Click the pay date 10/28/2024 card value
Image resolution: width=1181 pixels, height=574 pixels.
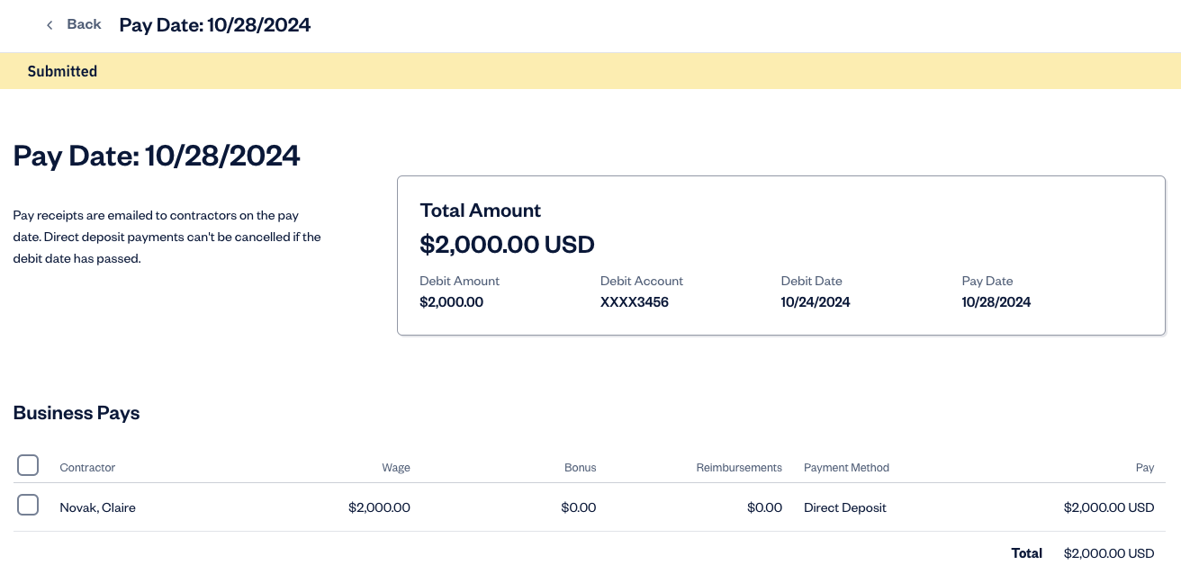996,302
